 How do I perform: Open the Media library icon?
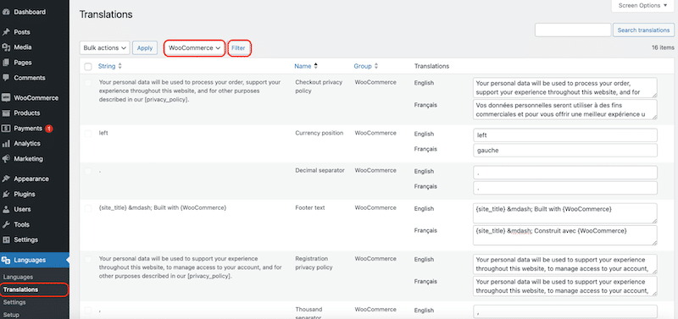pos(6,47)
